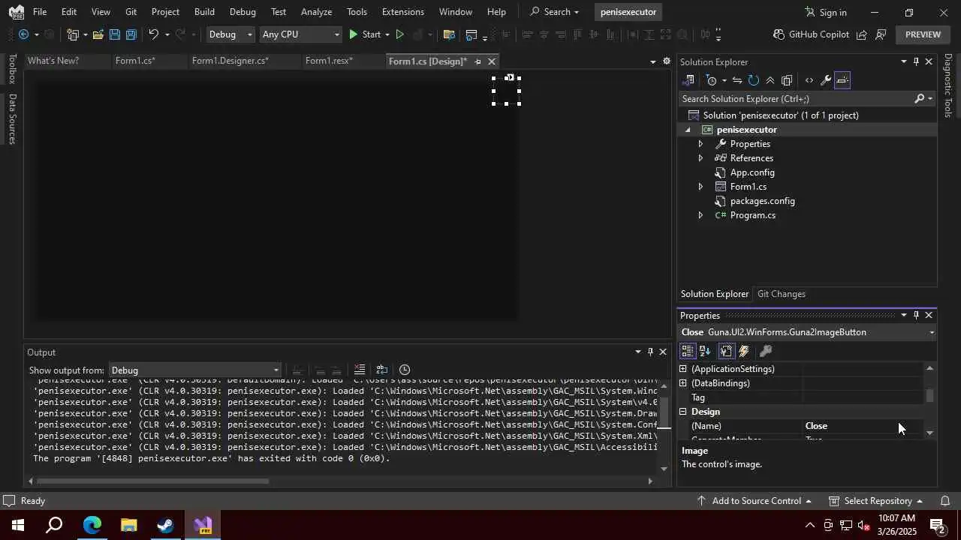Click Select Repository in status bar
This screenshot has width=961, height=540.
coord(876,501)
